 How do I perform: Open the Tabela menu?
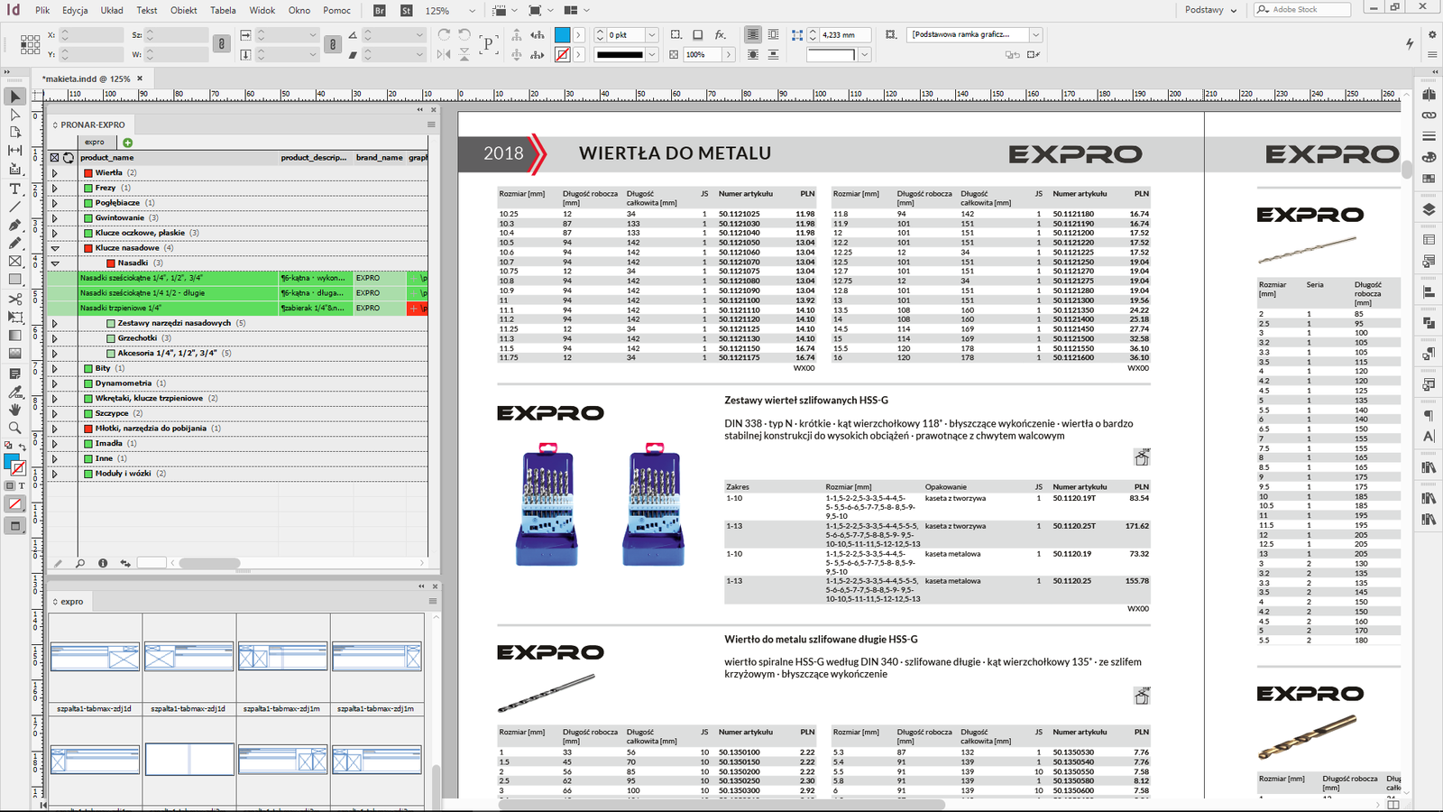[223, 11]
